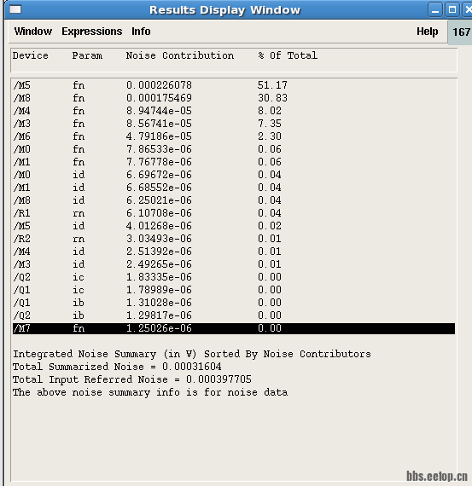
Task: Click the Total Summarized Noise line
Action: 117,367
